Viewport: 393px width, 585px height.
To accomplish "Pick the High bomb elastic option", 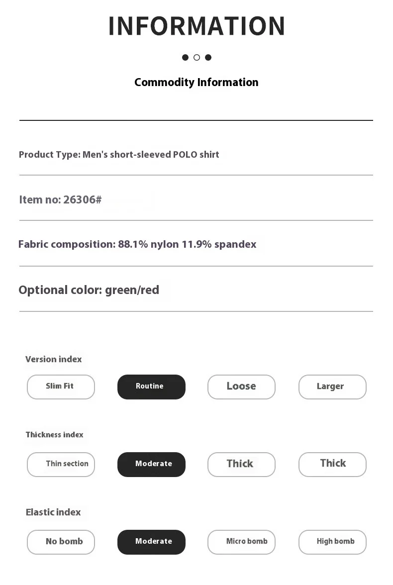I will [332, 542].
